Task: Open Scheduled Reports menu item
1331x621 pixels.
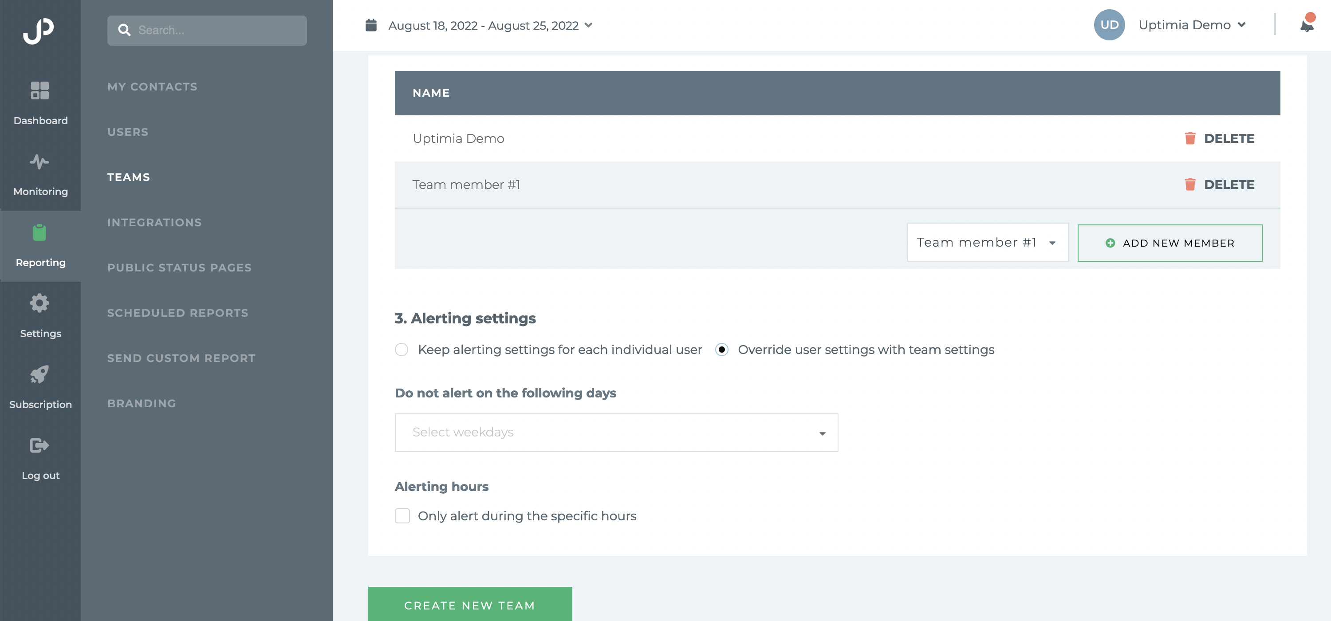Action: (178, 313)
